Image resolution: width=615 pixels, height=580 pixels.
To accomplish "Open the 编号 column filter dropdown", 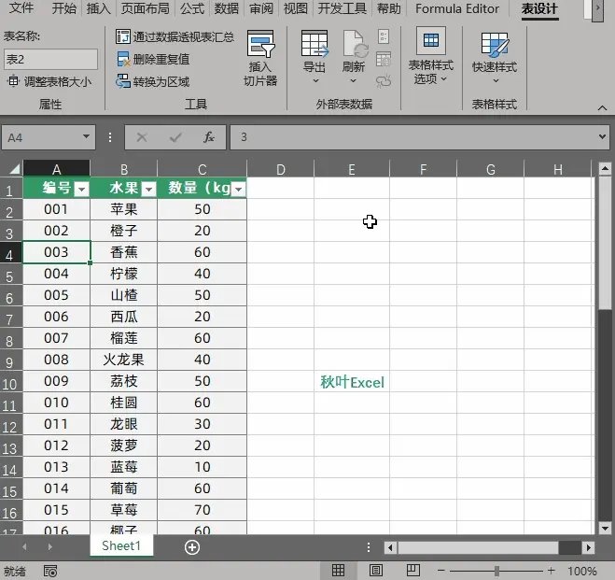I will point(81,190).
